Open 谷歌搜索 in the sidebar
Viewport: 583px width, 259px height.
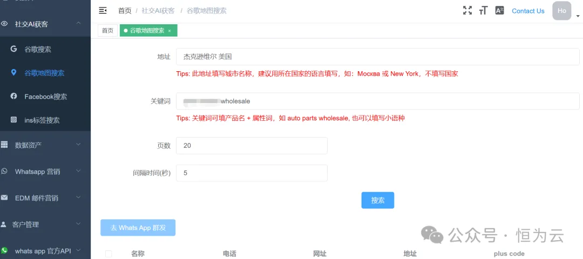[x=38, y=49]
